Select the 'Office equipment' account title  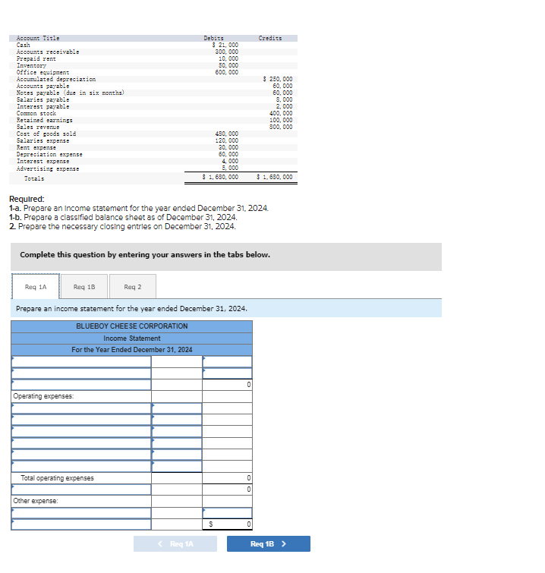[43, 72]
